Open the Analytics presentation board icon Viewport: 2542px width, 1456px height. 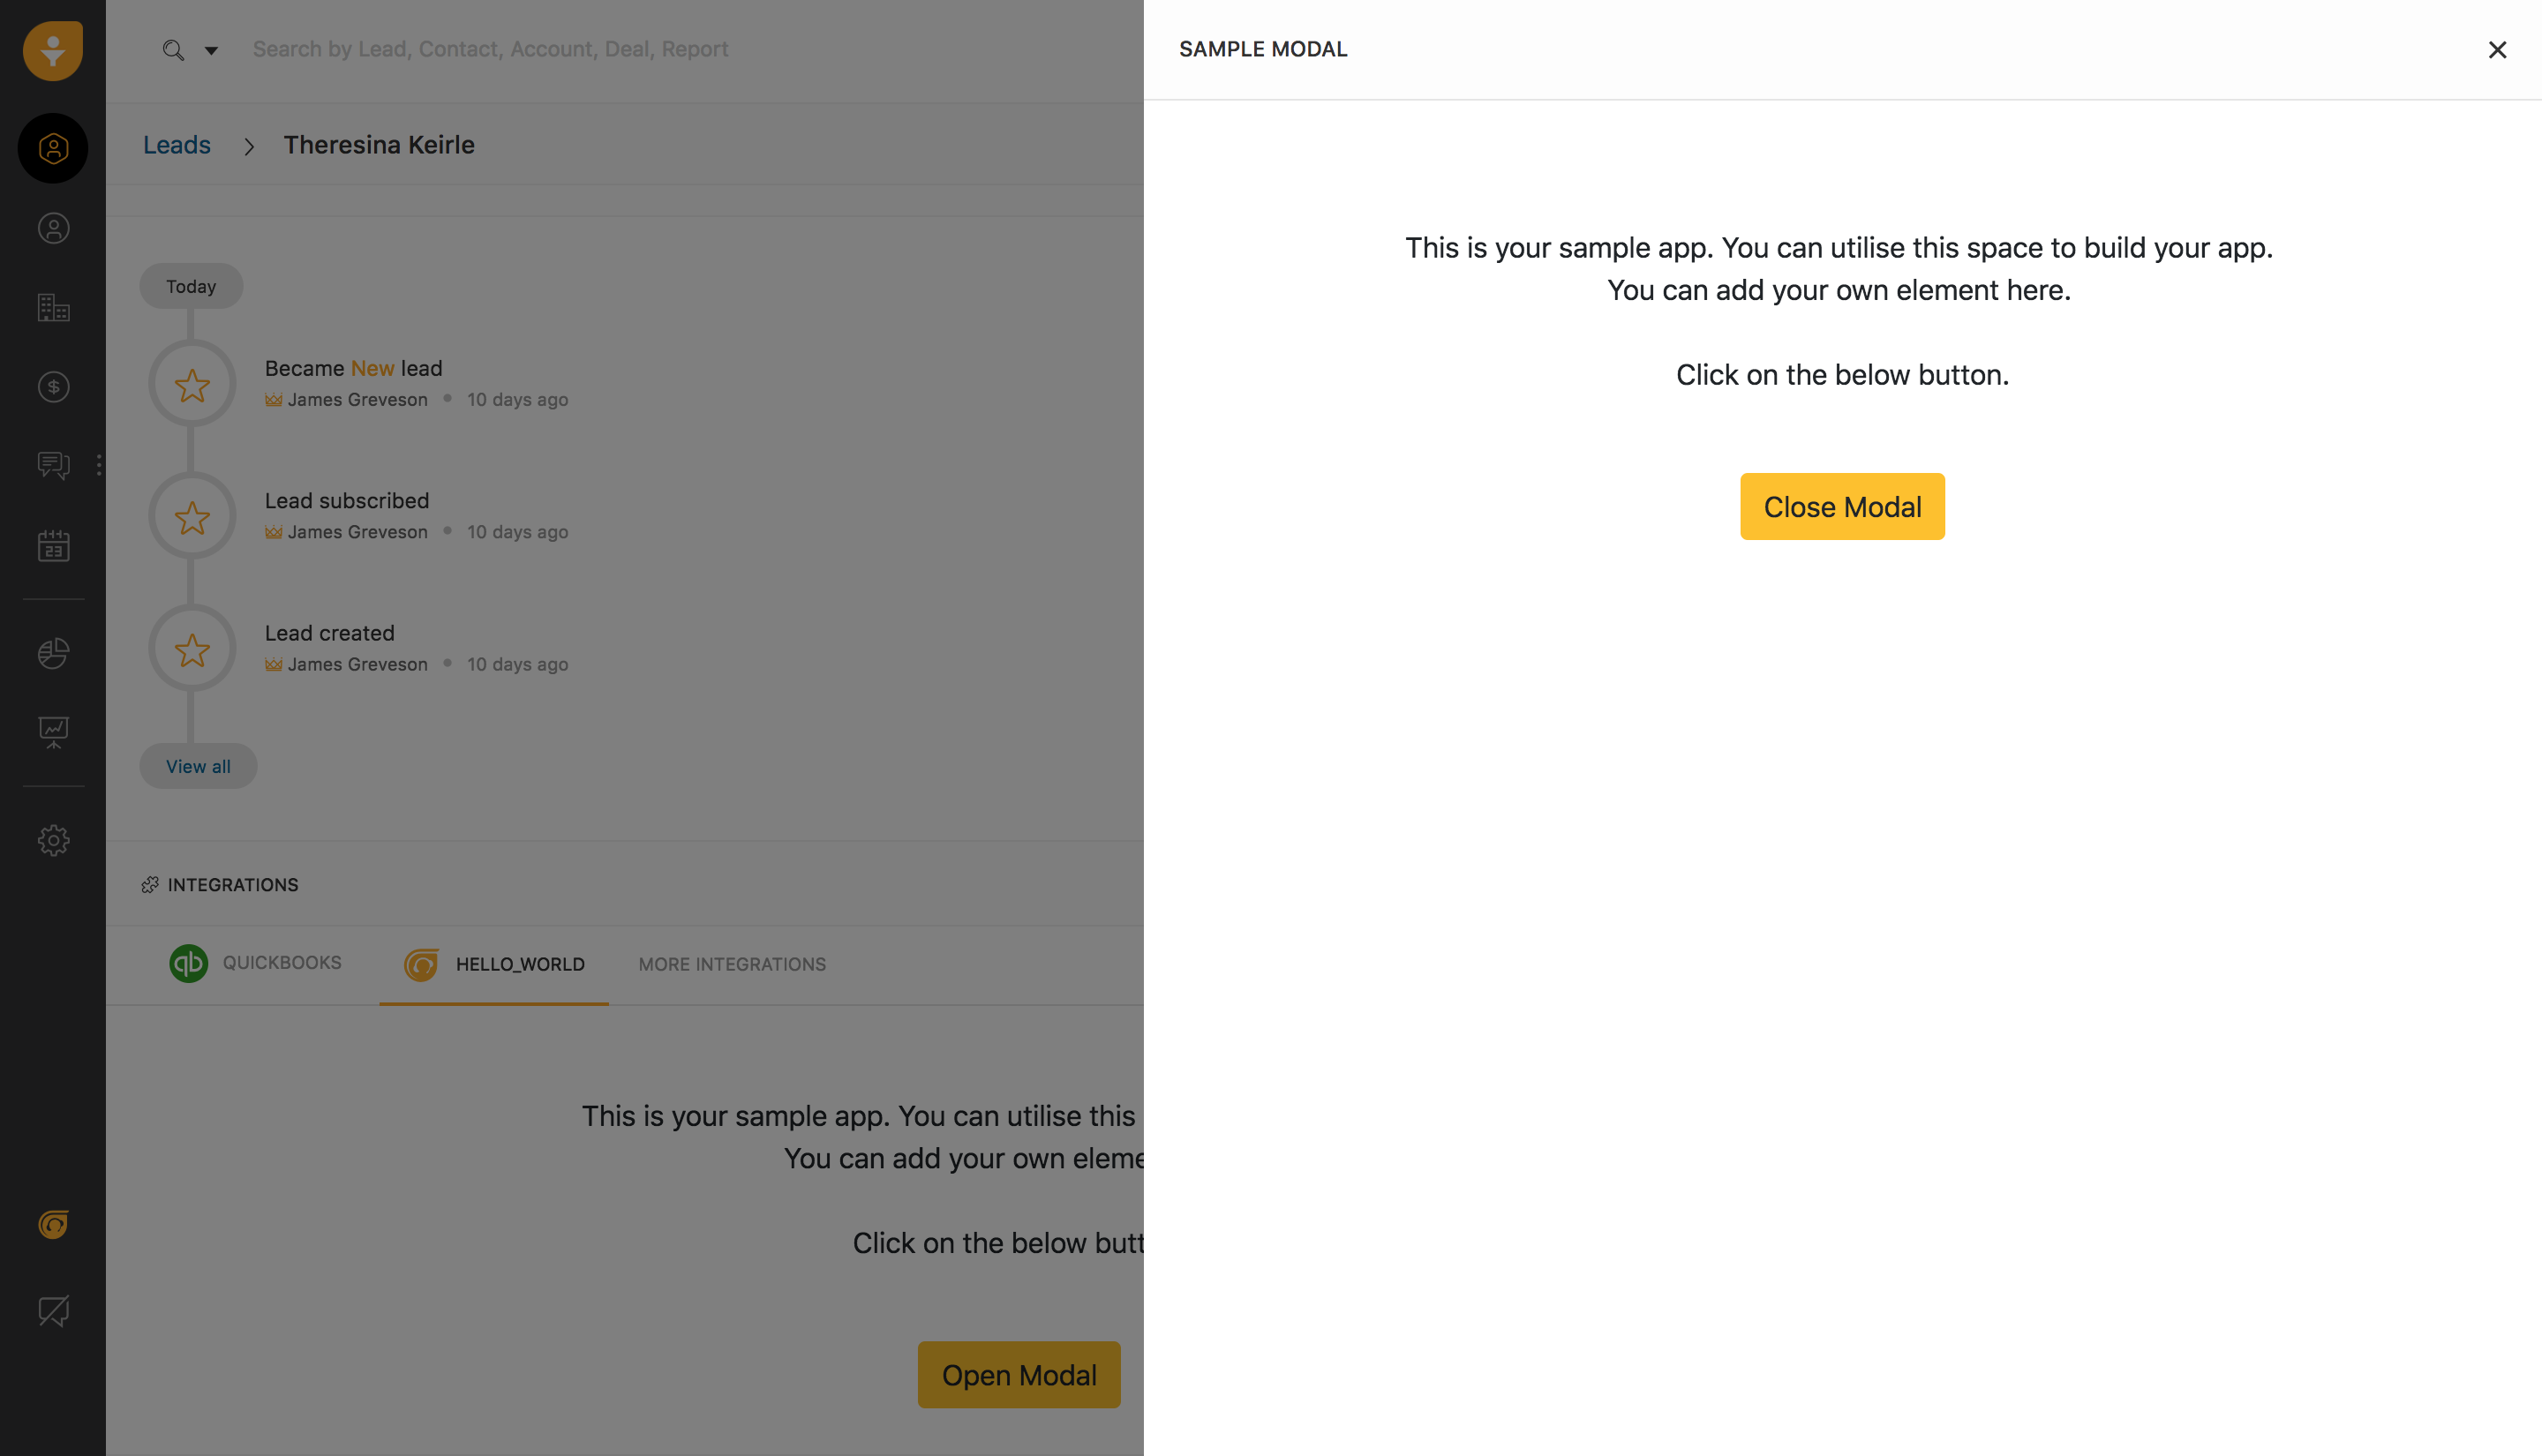click(x=53, y=733)
